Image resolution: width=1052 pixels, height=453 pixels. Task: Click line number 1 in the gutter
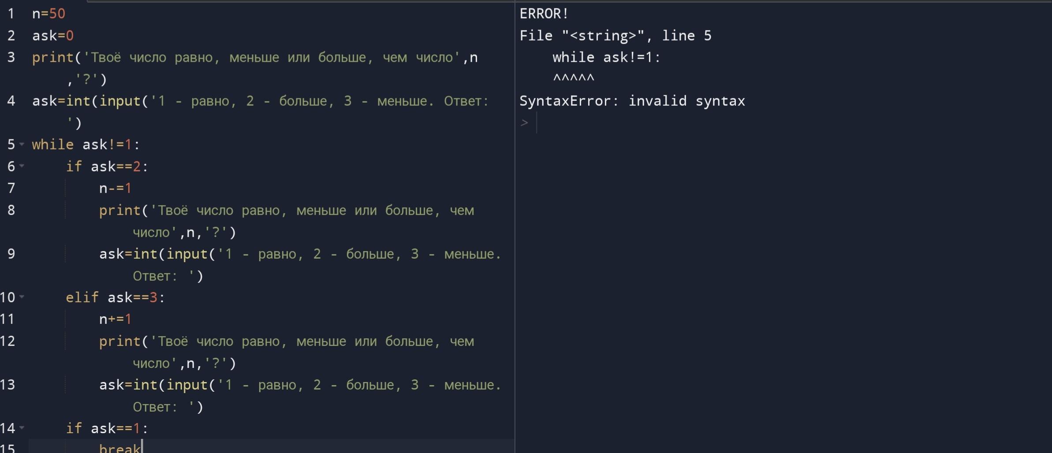pos(11,14)
